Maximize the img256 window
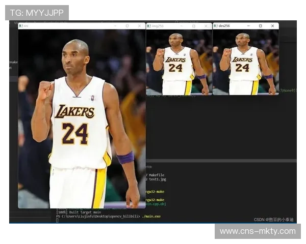Screen dimensions: 306x244 click(193, 26)
